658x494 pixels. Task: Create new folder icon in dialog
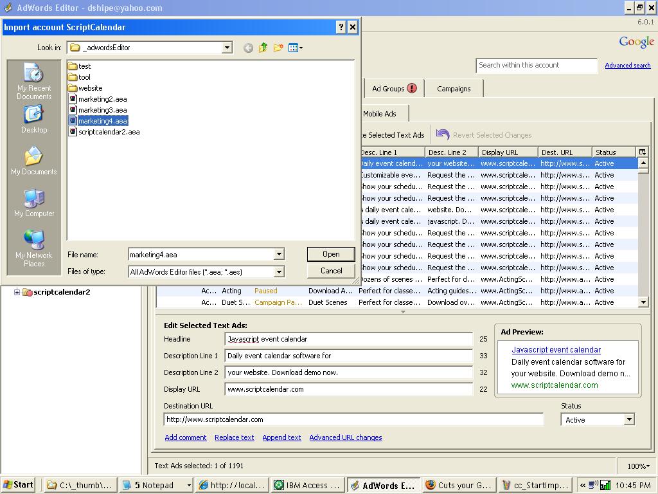pyautogui.click(x=278, y=48)
